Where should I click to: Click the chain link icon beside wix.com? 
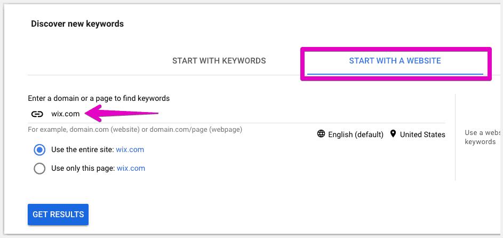(37, 114)
